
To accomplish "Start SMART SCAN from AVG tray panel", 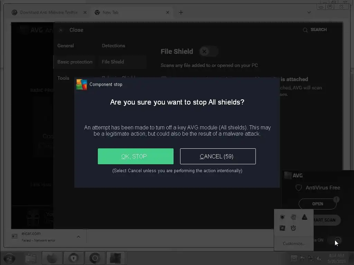I will 327,220.
